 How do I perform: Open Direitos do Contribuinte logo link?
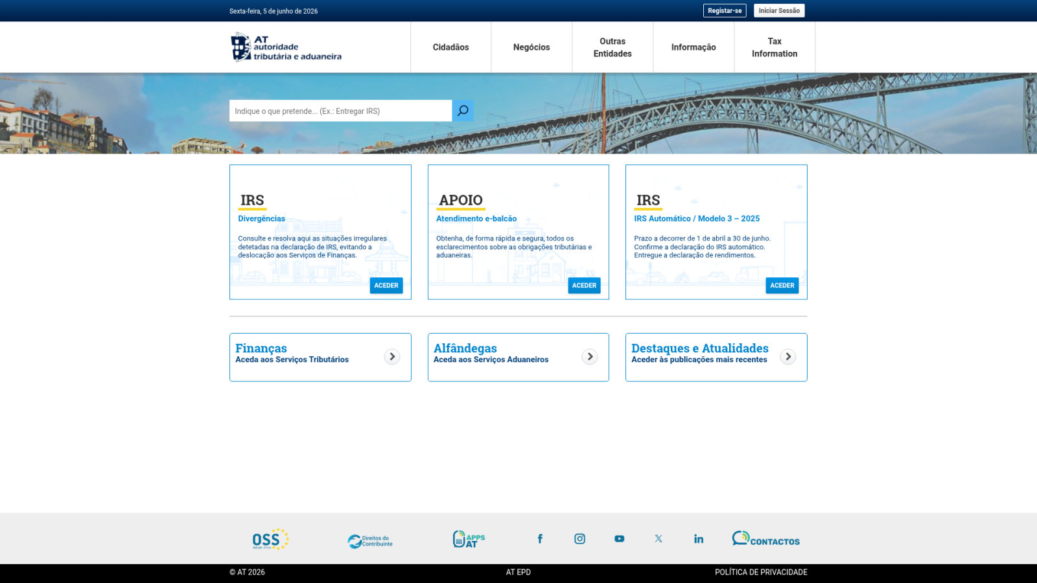pos(370,541)
